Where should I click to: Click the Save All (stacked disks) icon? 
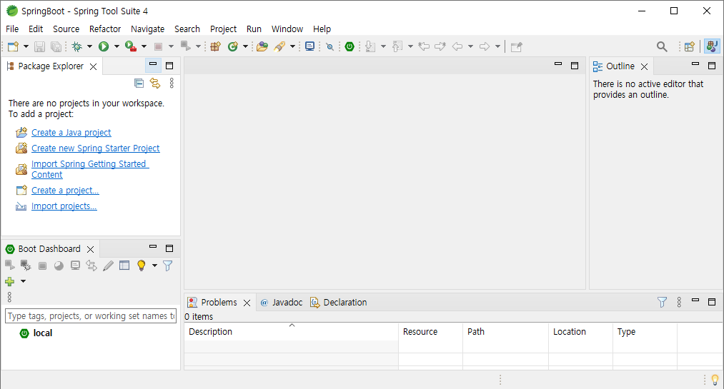56,46
